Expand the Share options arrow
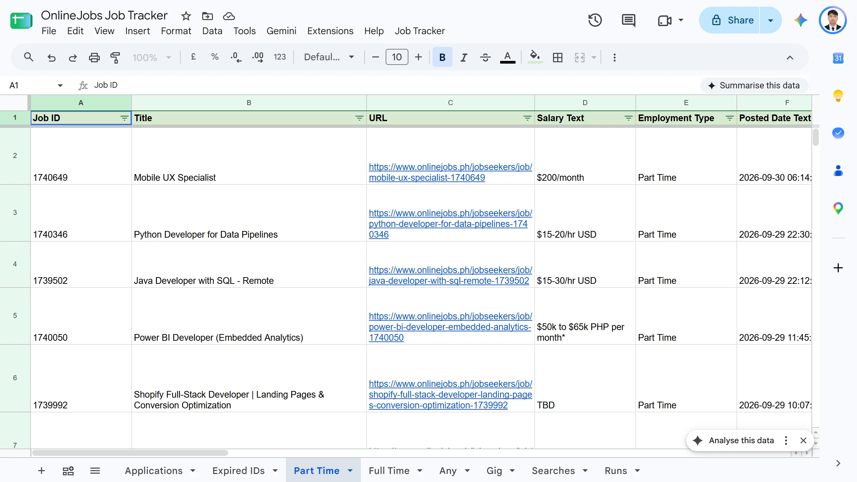The height and width of the screenshot is (482, 857). 771,20
